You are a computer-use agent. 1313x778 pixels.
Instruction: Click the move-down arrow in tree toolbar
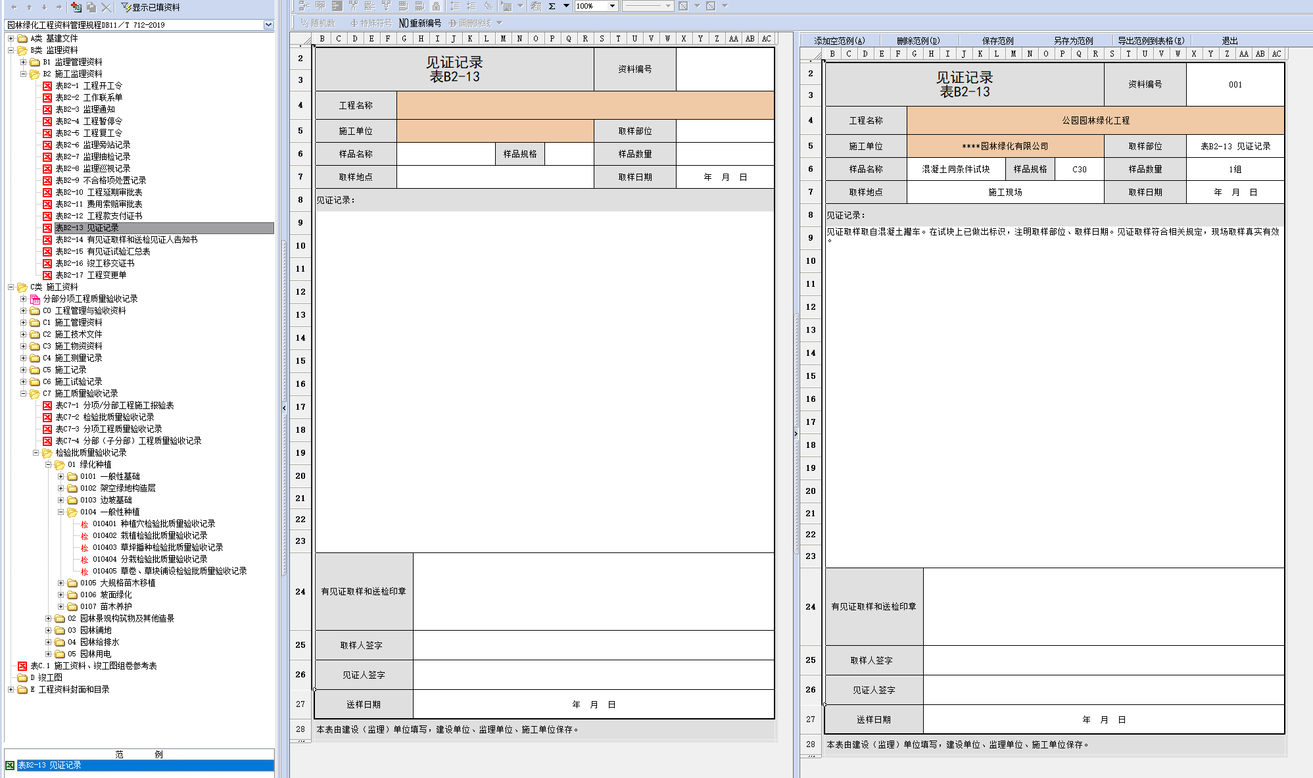click(x=44, y=7)
